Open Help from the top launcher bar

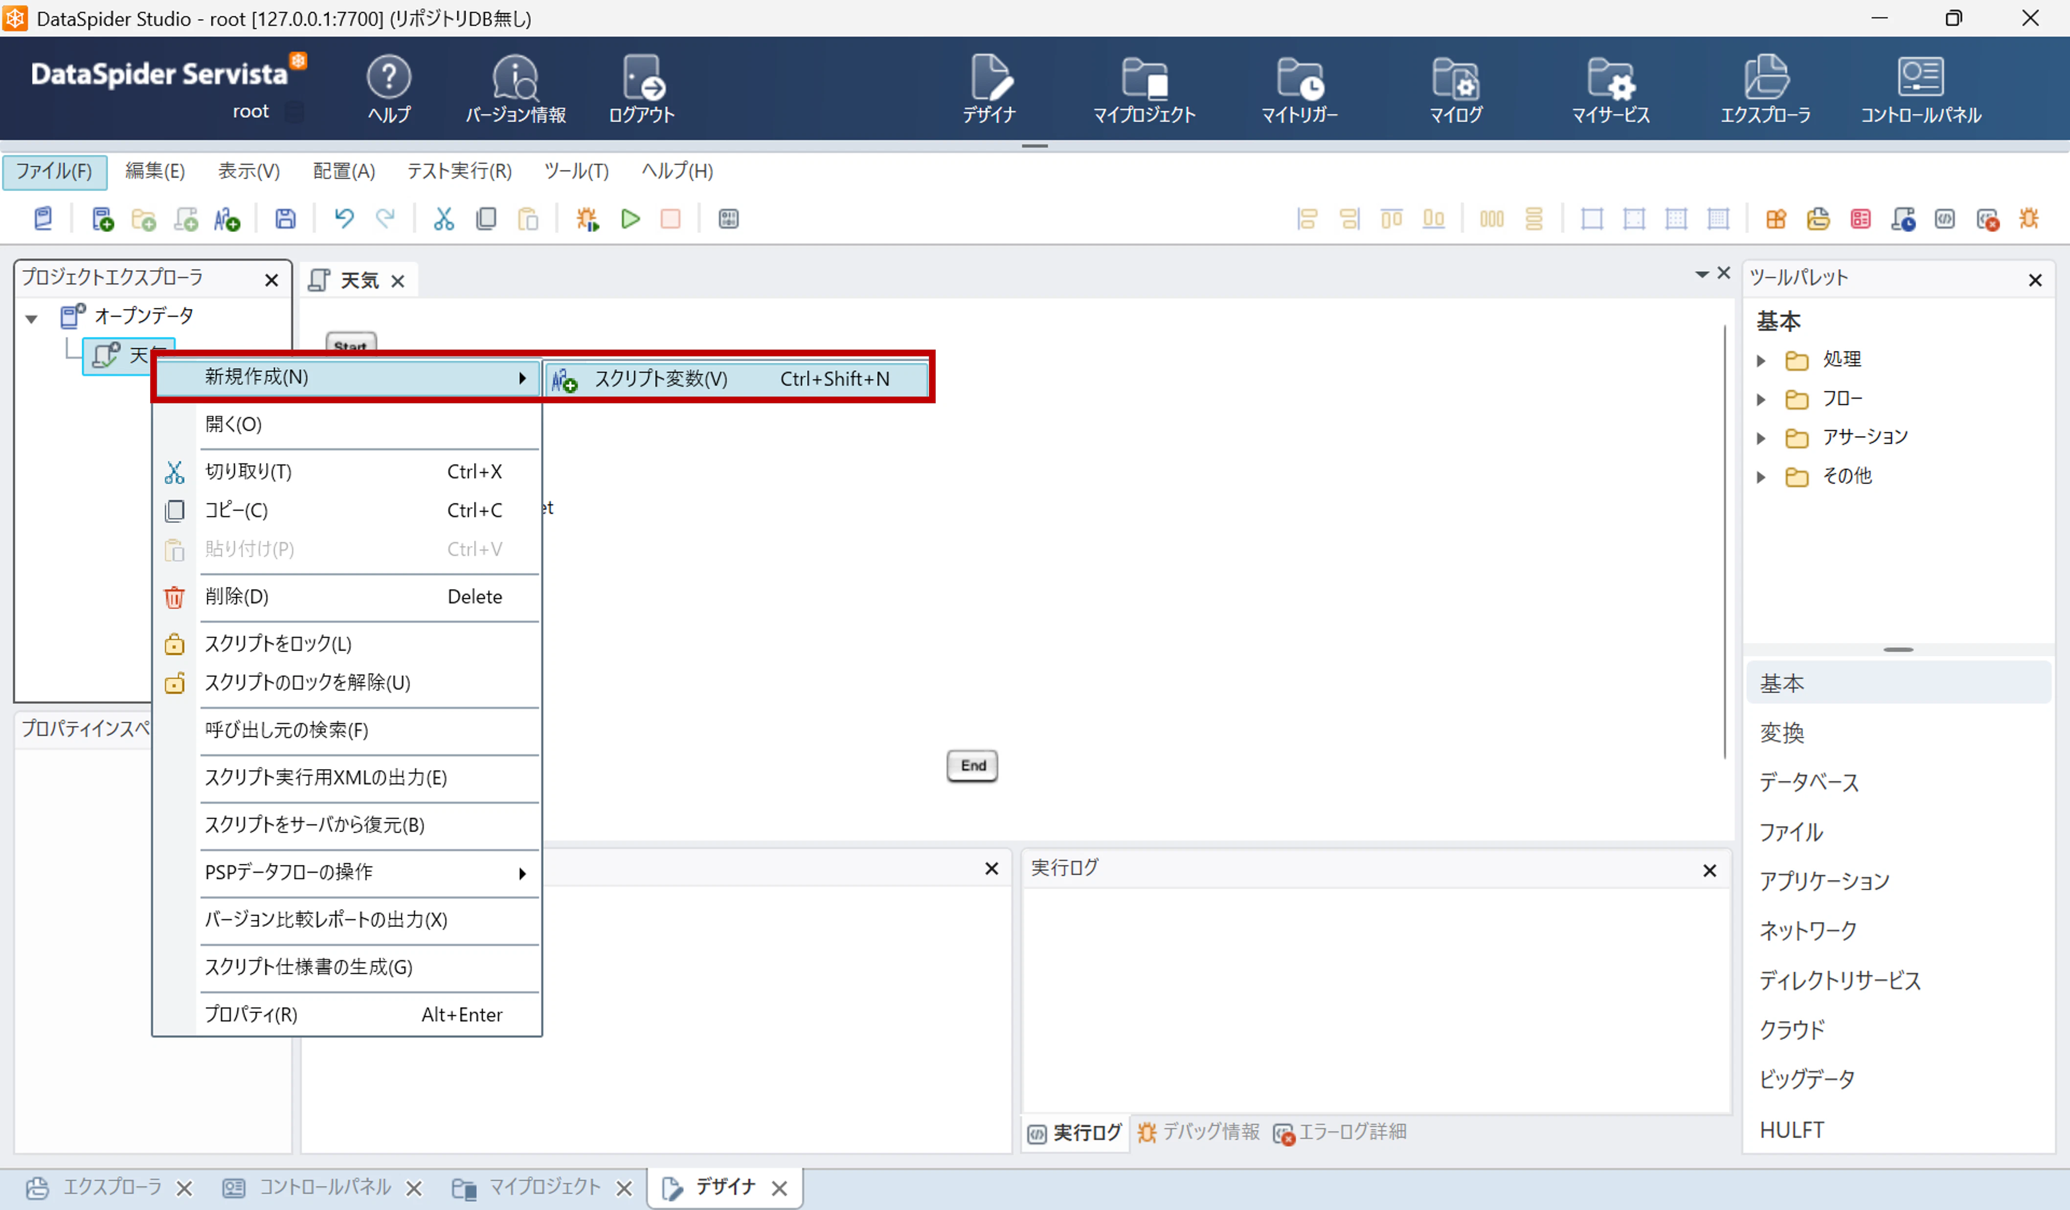click(x=388, y=88)
